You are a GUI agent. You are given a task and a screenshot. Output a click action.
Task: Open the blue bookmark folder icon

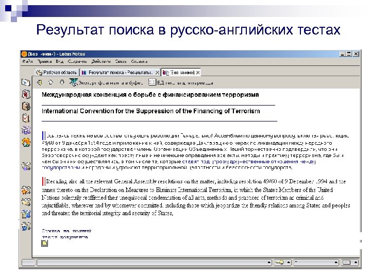pyautogui.click(x=26, y=214)
